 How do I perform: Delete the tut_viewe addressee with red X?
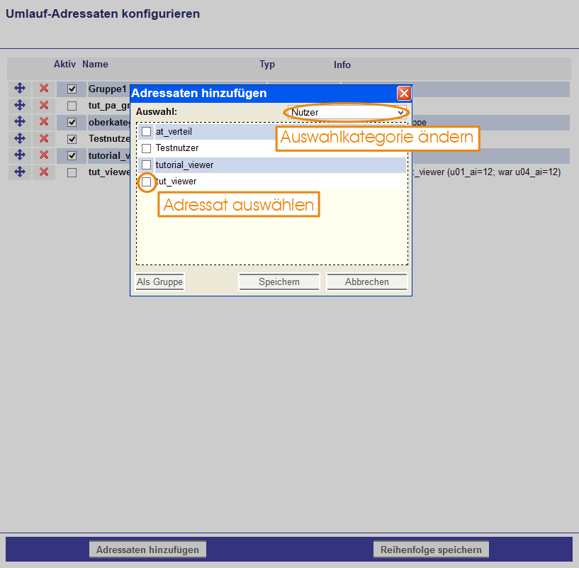(x=44, y=172)
